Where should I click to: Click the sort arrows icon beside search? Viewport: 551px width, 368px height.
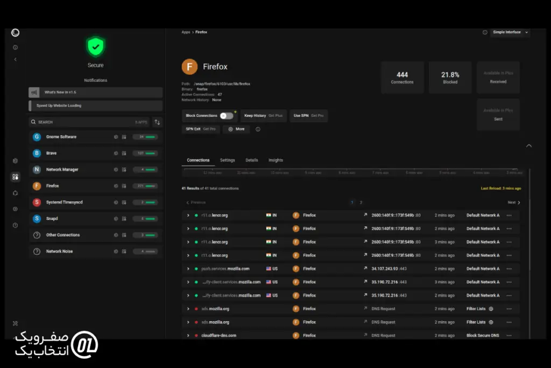(157, 122)
